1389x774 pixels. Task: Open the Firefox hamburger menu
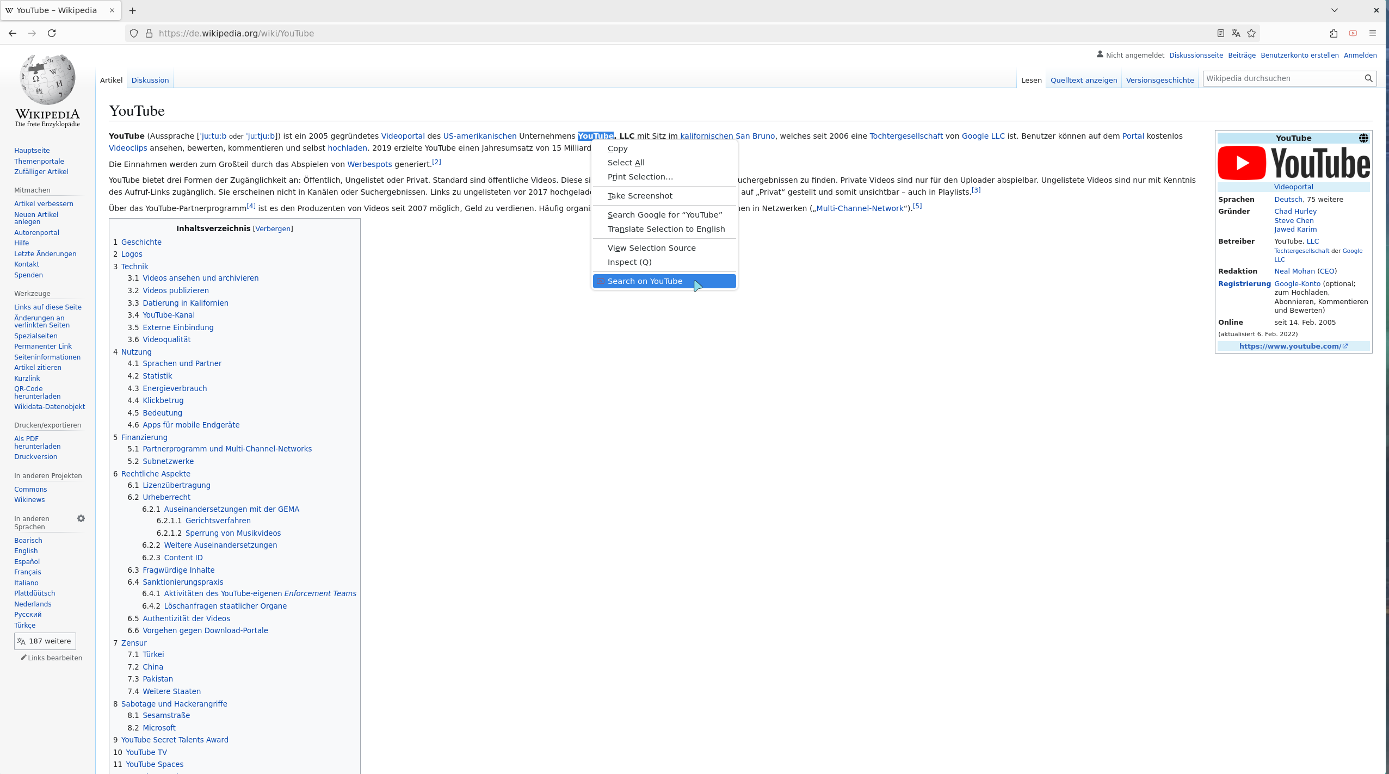coord(1373,33)
